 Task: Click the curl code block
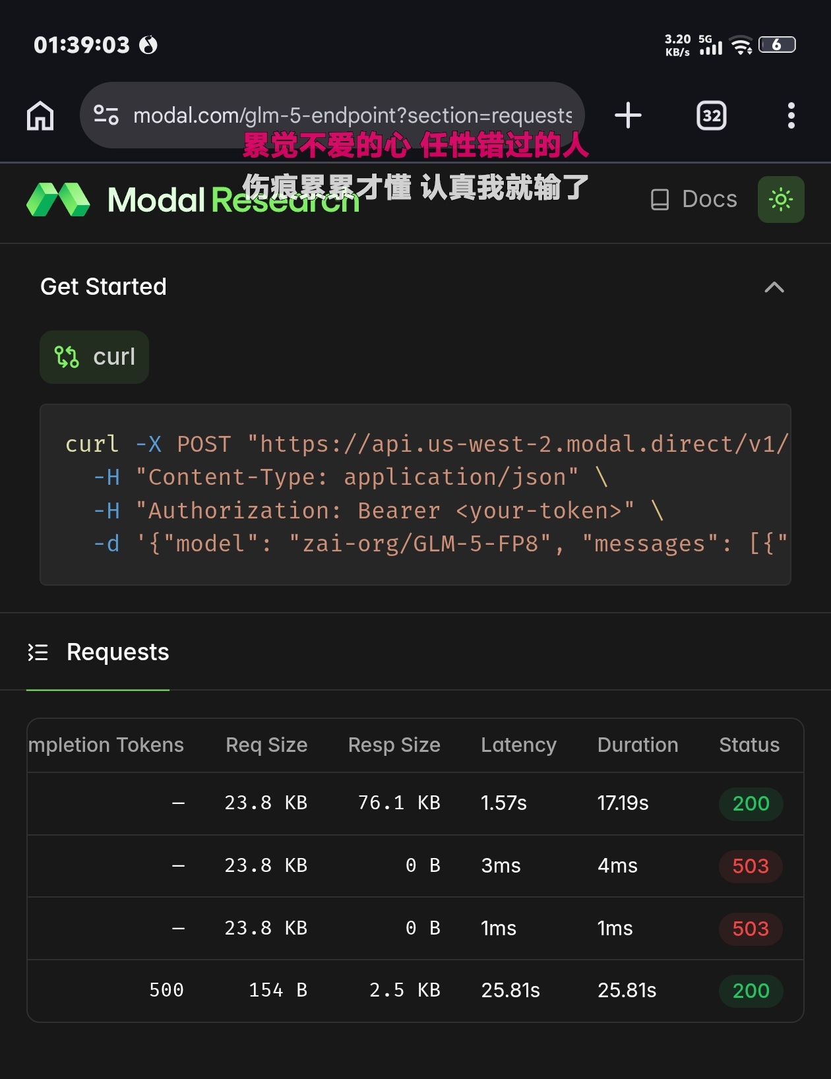click(415, 495)
